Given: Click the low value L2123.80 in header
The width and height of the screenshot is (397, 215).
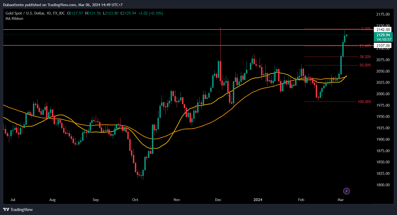Looking at the screenshot, I should (111, 13).
